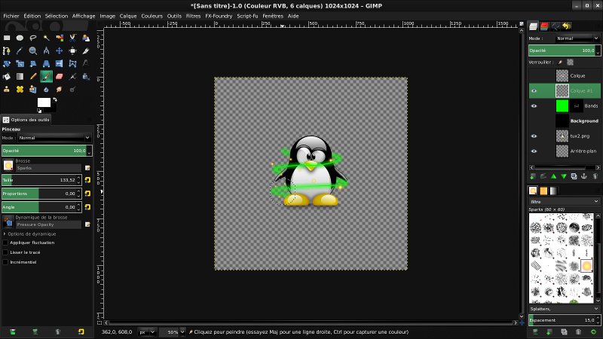The width and height of the screenshot is (603, 339).
Task: Select the Color Picker tool
Action: point(20,50)
